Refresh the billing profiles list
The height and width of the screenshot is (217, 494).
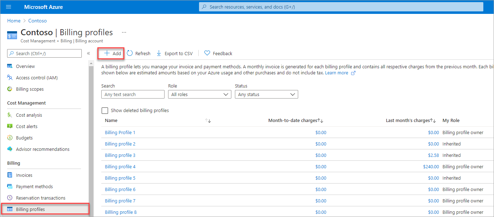pyautogui.click(x=139, y=53)
